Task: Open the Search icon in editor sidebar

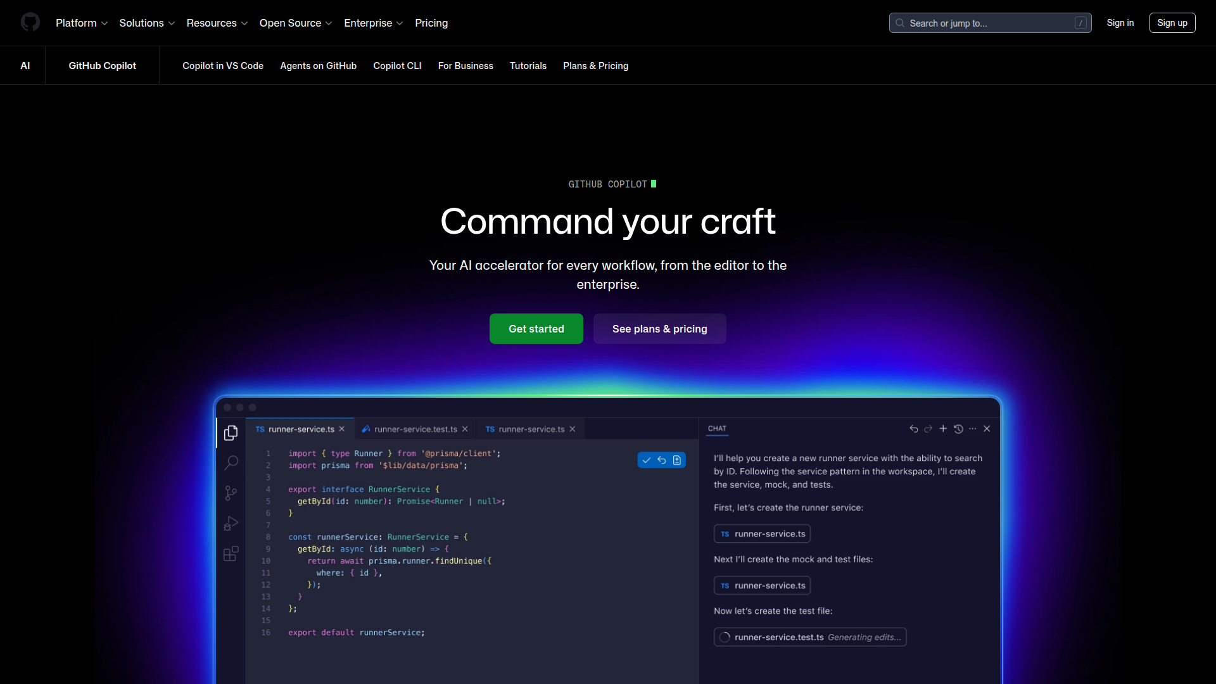Action: (x=231, y=463)
